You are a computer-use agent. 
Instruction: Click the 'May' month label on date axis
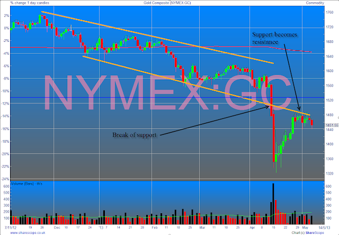305,228
